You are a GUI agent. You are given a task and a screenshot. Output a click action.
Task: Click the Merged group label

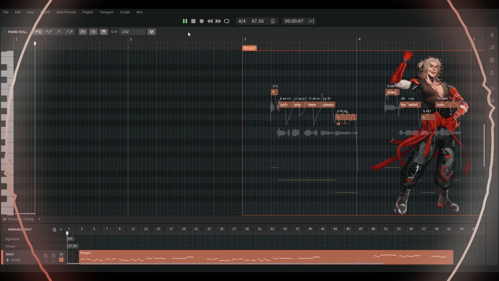[249, 48]
